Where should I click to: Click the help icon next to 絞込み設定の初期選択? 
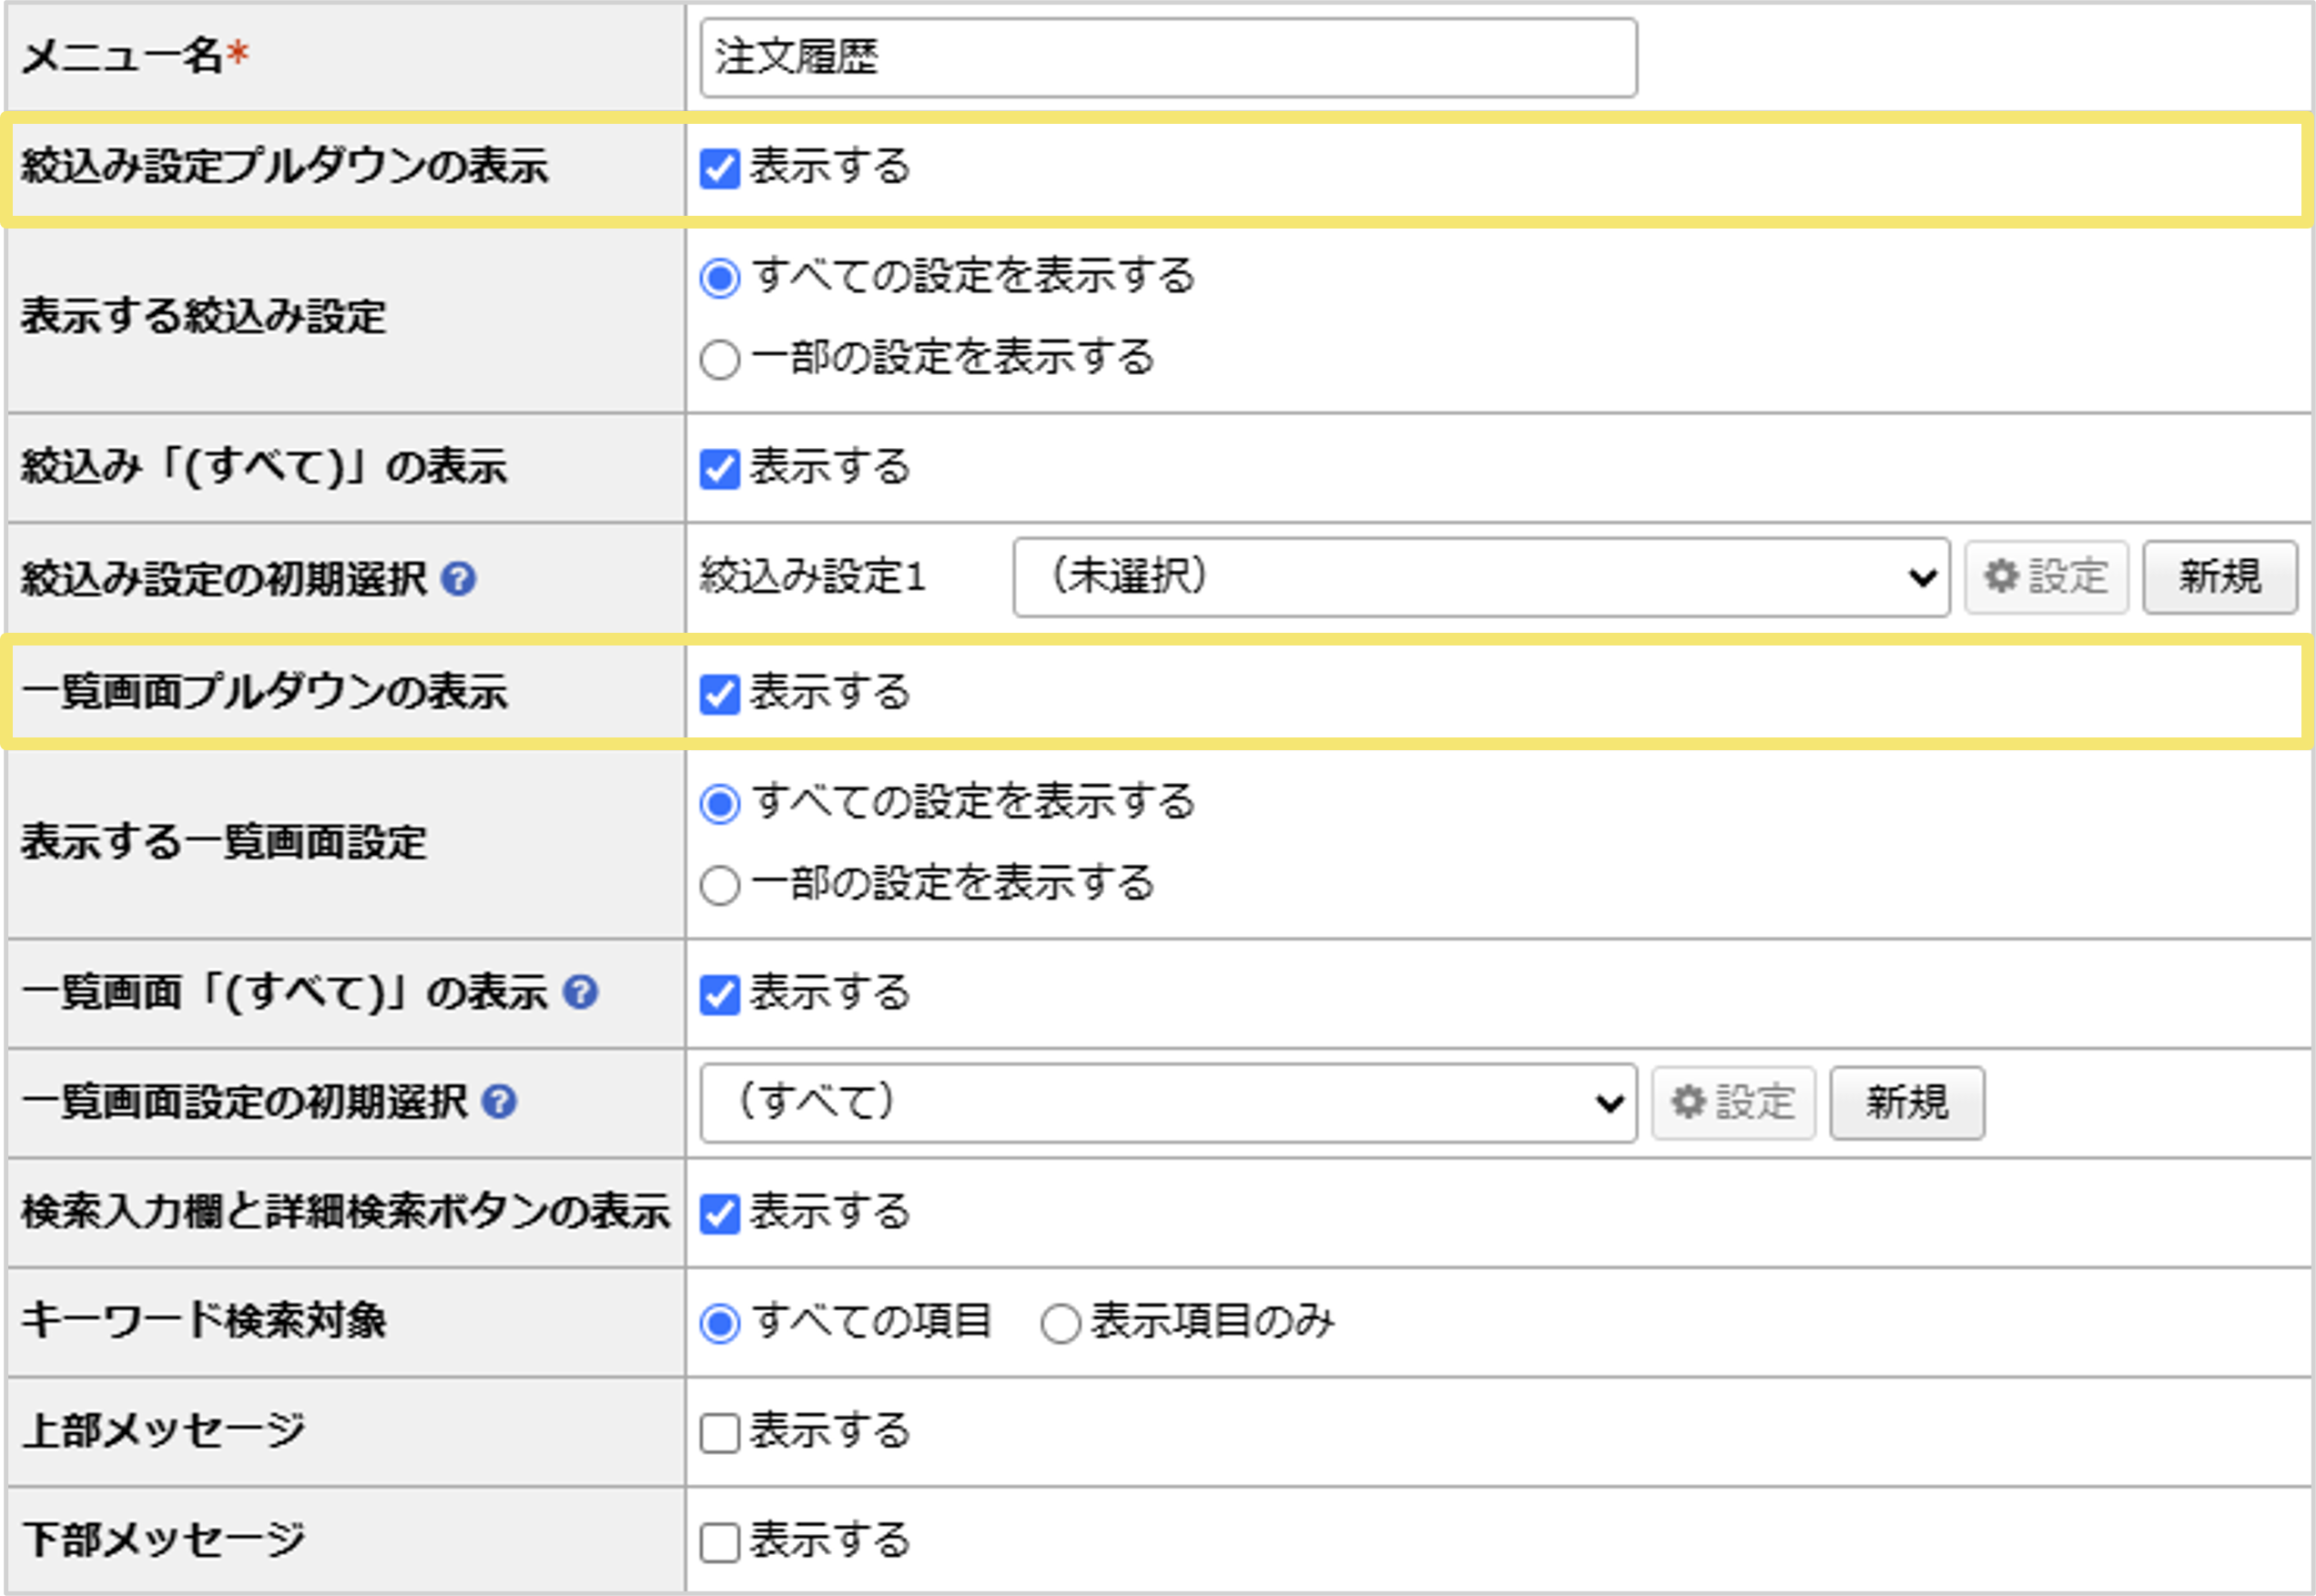tap(459, 578)
